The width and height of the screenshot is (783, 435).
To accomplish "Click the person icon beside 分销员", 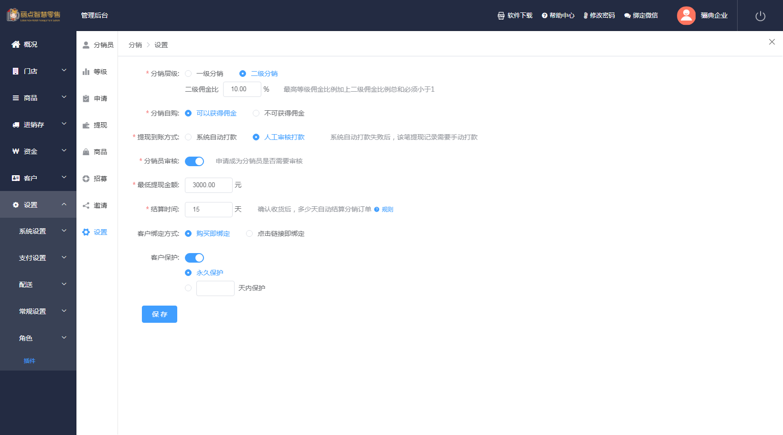I will 86,45.
